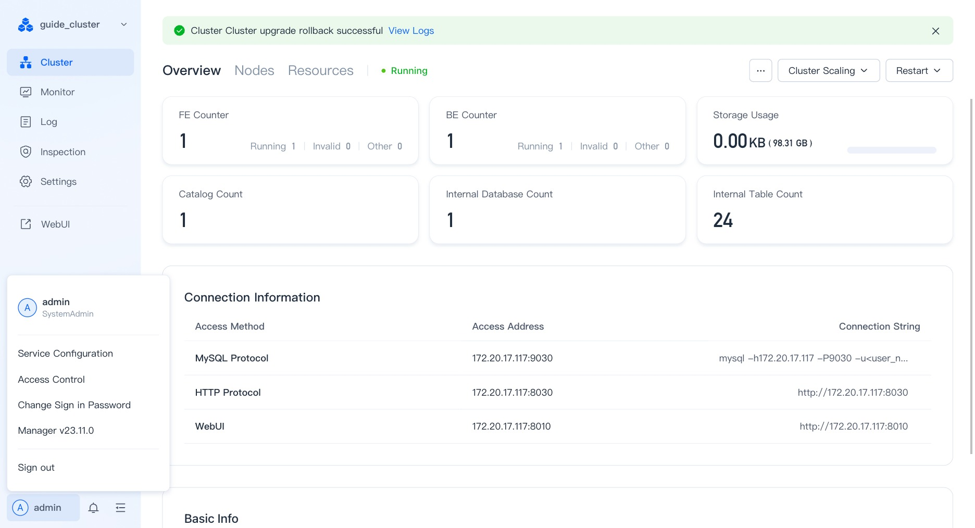The height and width of the screenshot is (528, 975).
Task: Open notifications bell icon
Action: point(93,508)
